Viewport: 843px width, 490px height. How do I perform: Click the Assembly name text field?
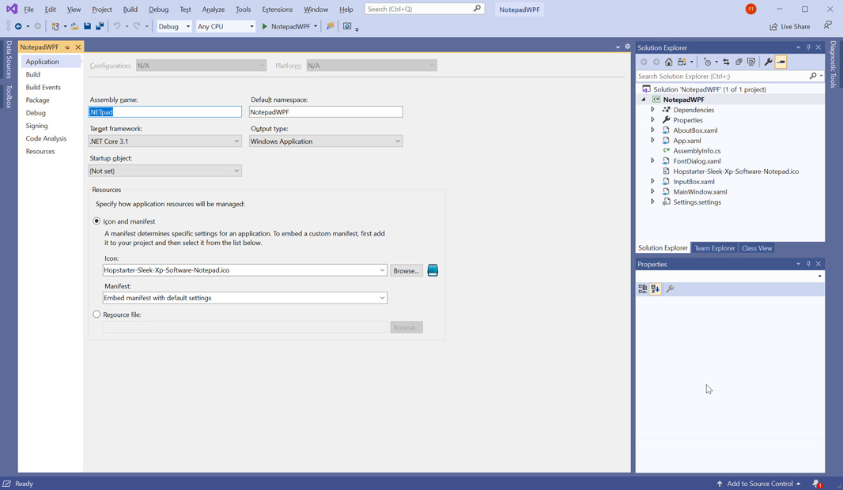click(x=164, y=112)
